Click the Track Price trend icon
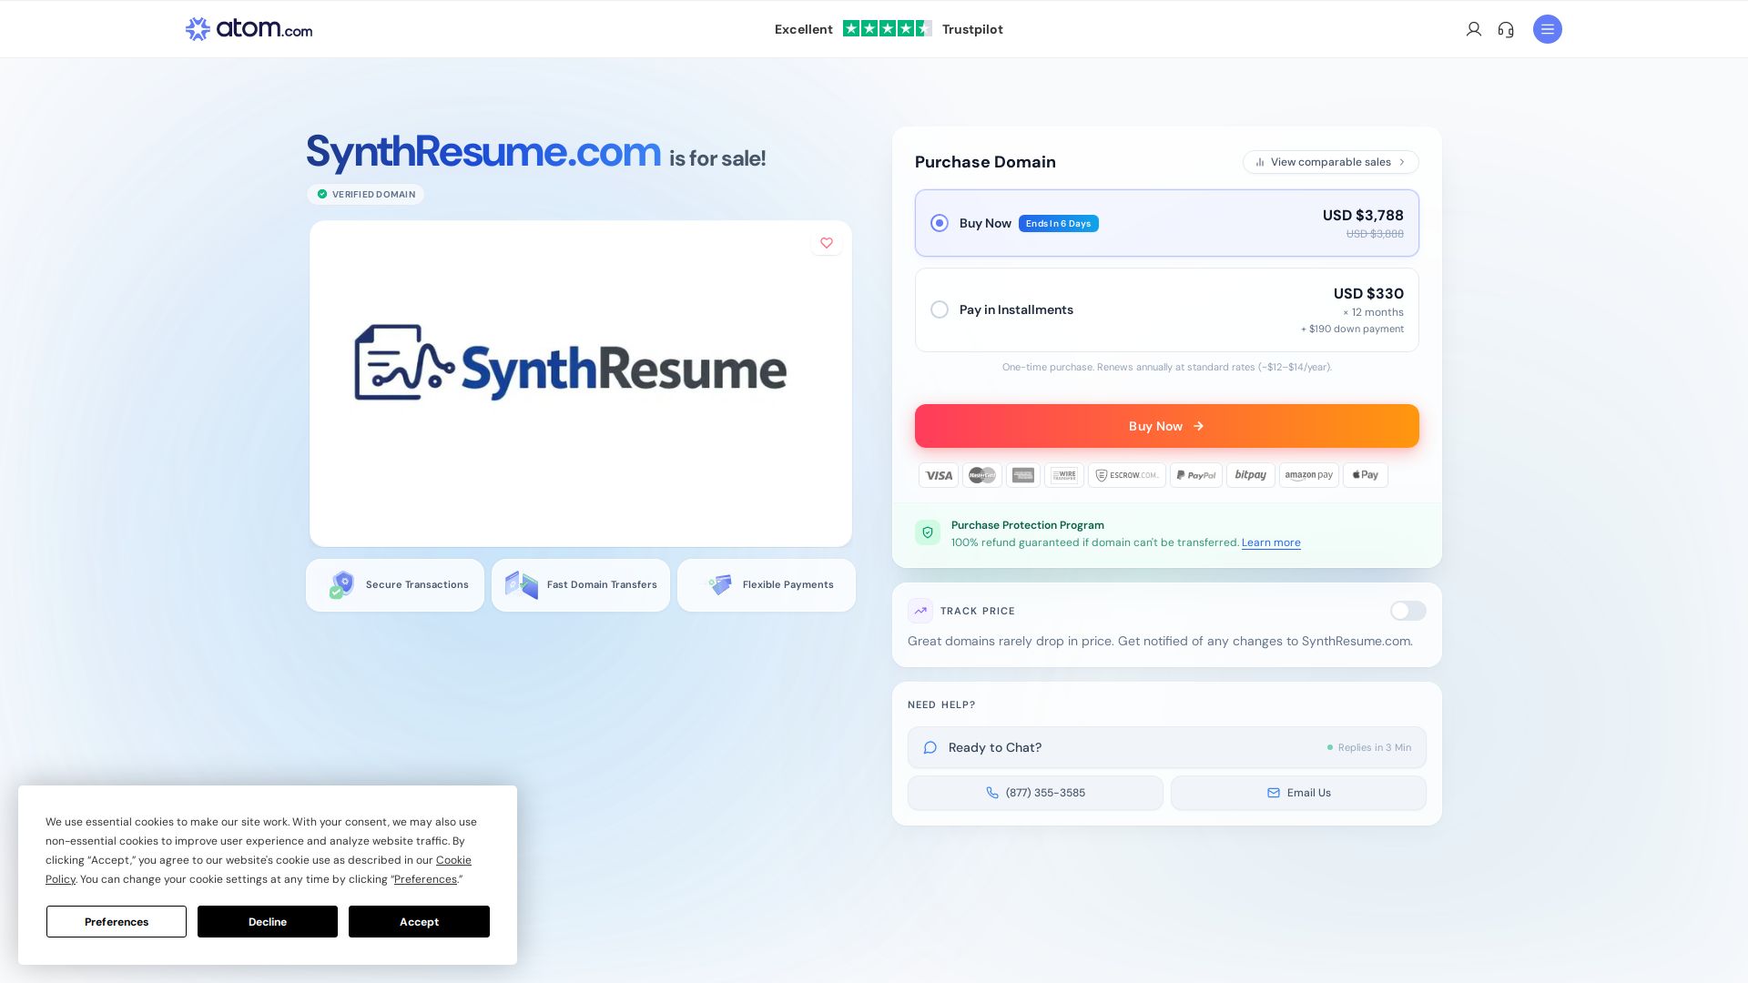 (920, 611)
